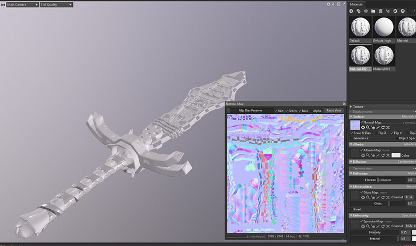The height and width of the screenshot is (246, 416).
Task: Click Normal Map edit pencil icon
Action: click(378, 127)
